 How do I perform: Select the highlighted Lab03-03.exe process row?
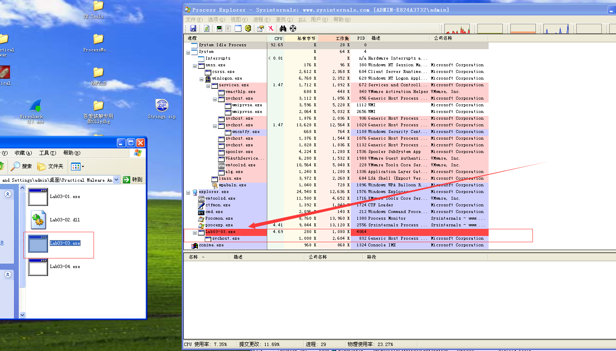point(336,232)
